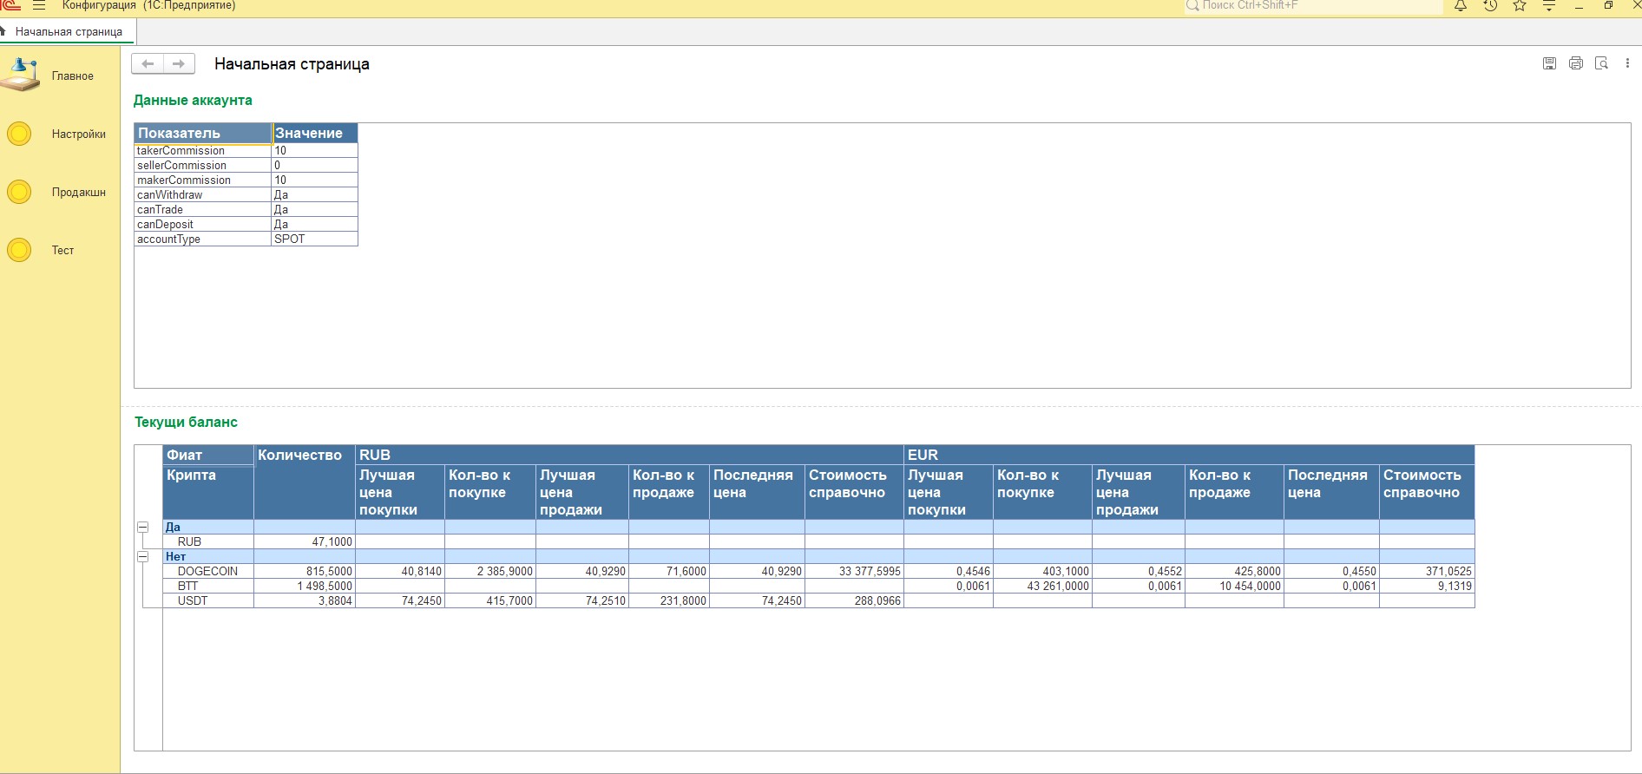
Task: Open the notifications bell
Action: coord(1461,5)
